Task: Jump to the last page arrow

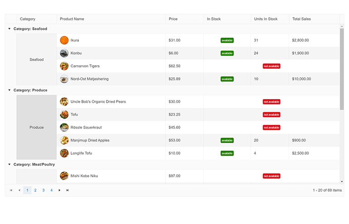Action: 68,191
